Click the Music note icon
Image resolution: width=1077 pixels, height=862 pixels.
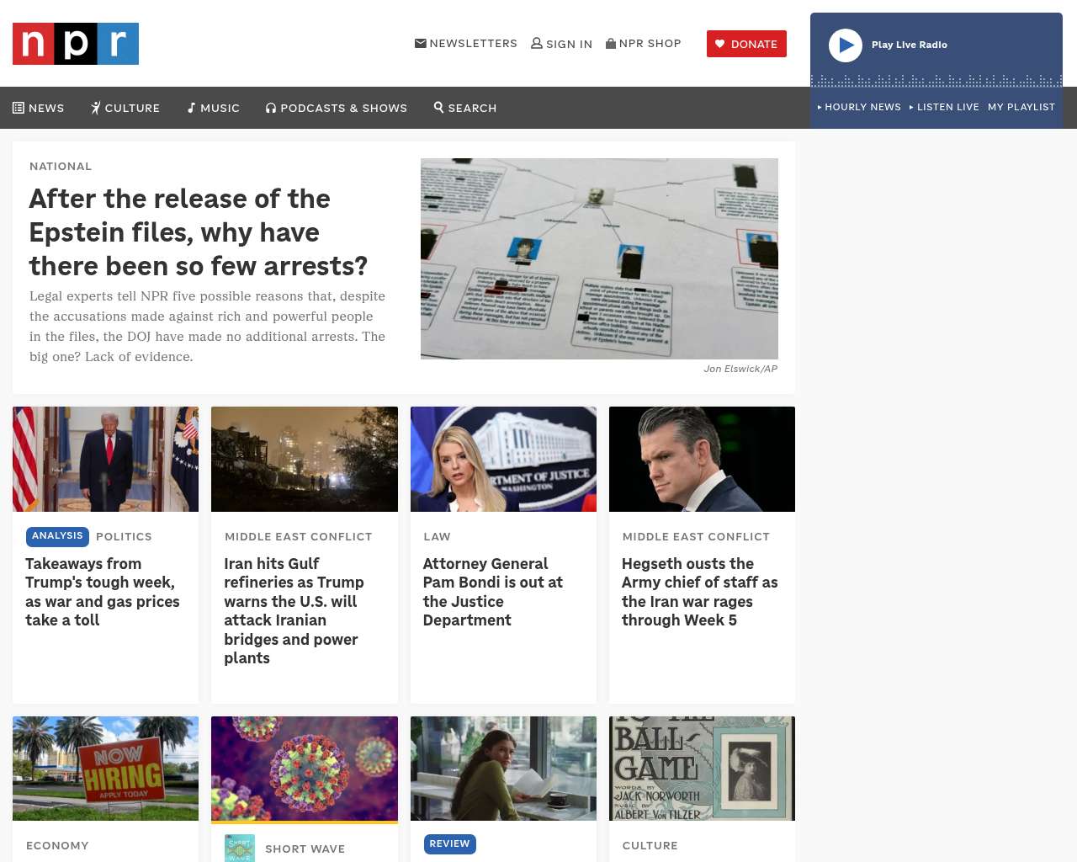[191, 108]
